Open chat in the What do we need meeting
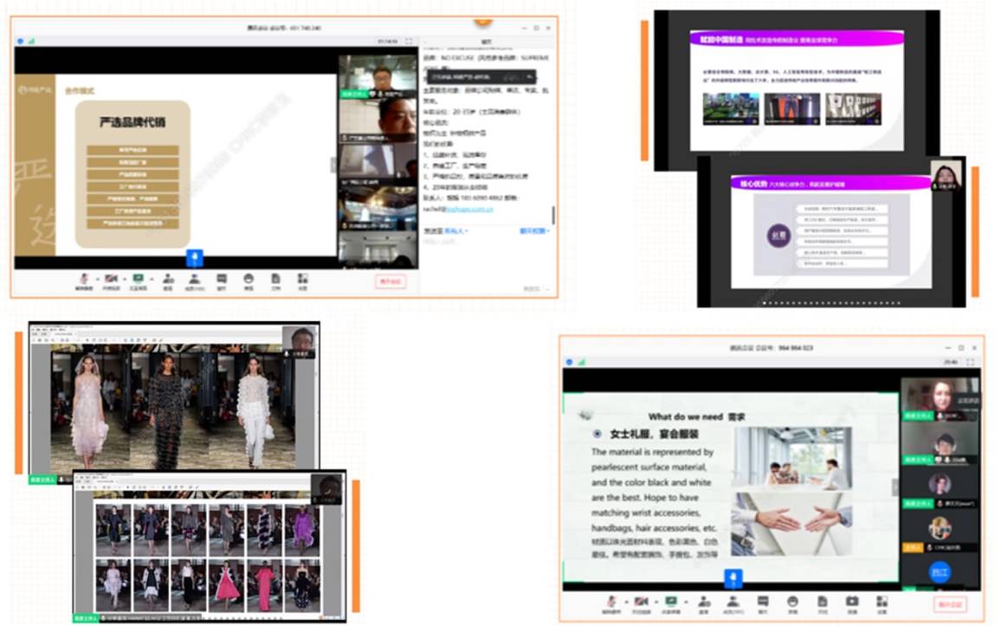The width and height of the screenshot is (1008, 626). tap(763, 605)
